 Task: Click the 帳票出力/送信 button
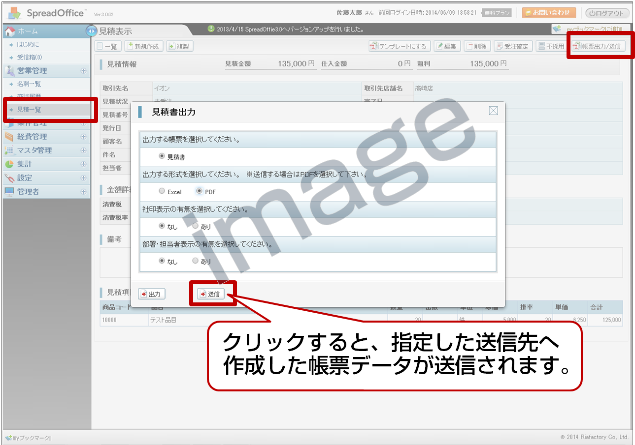[x=598, y=46]
